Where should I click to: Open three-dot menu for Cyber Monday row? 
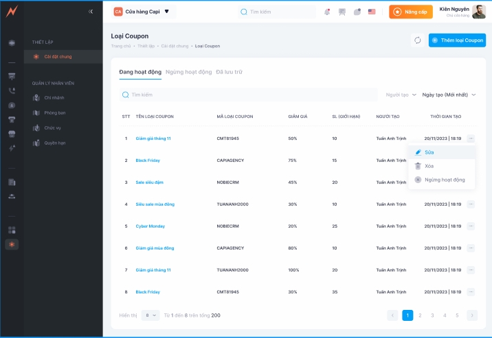471,226
